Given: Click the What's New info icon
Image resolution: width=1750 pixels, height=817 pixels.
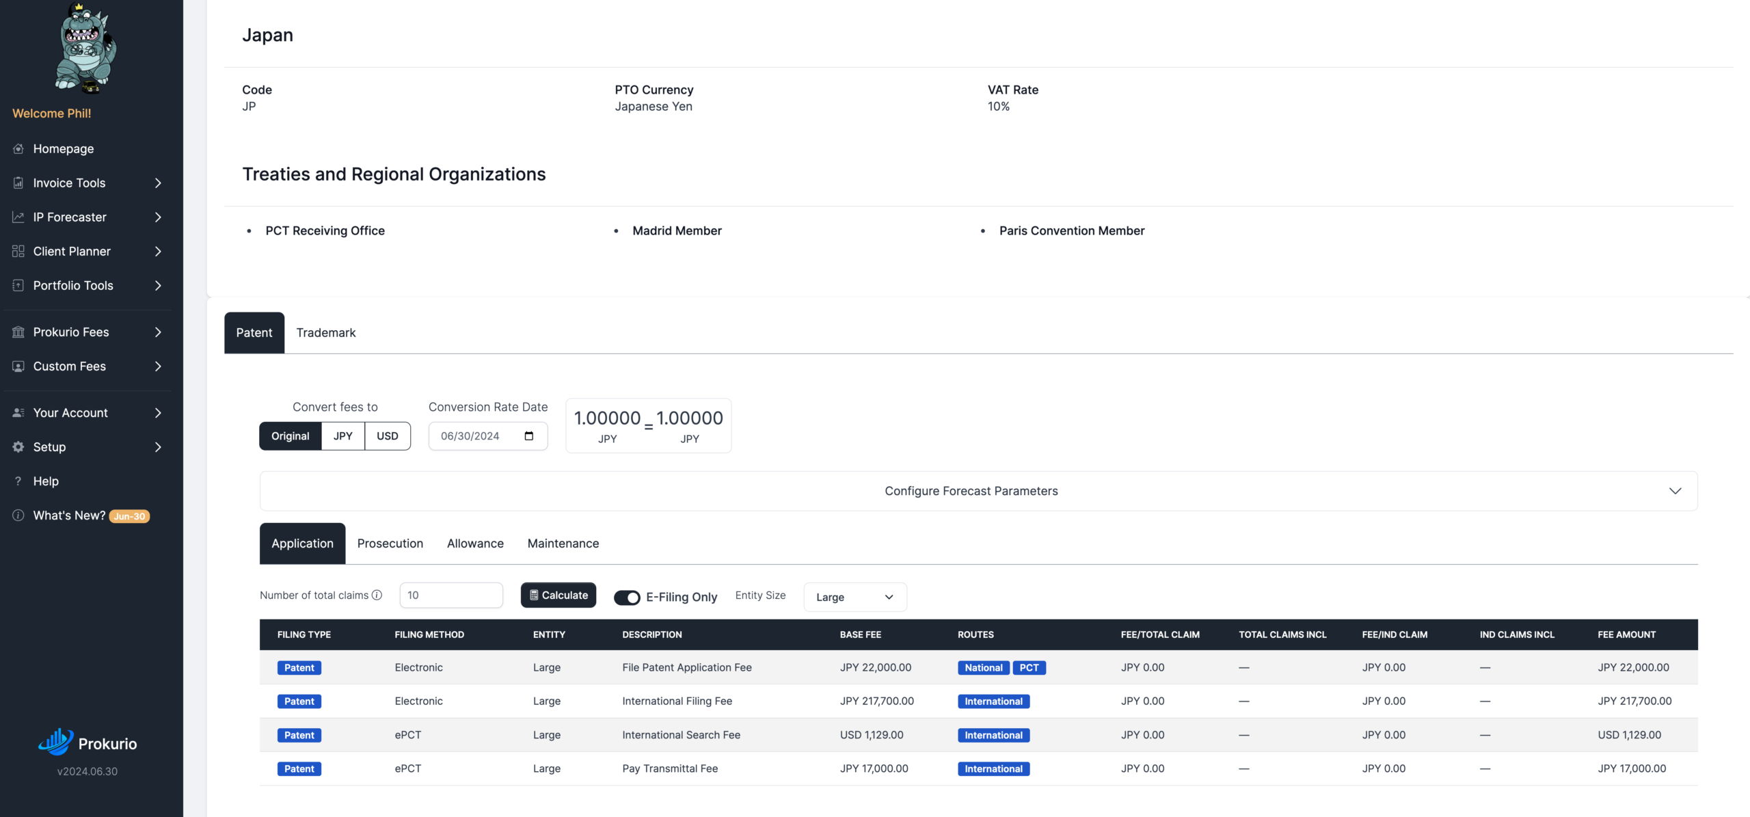Looking at the screenshot, I should [18, 515].
